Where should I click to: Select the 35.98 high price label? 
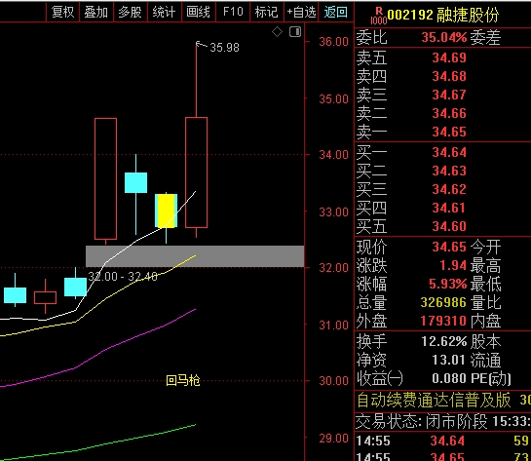tap(224, 48)
